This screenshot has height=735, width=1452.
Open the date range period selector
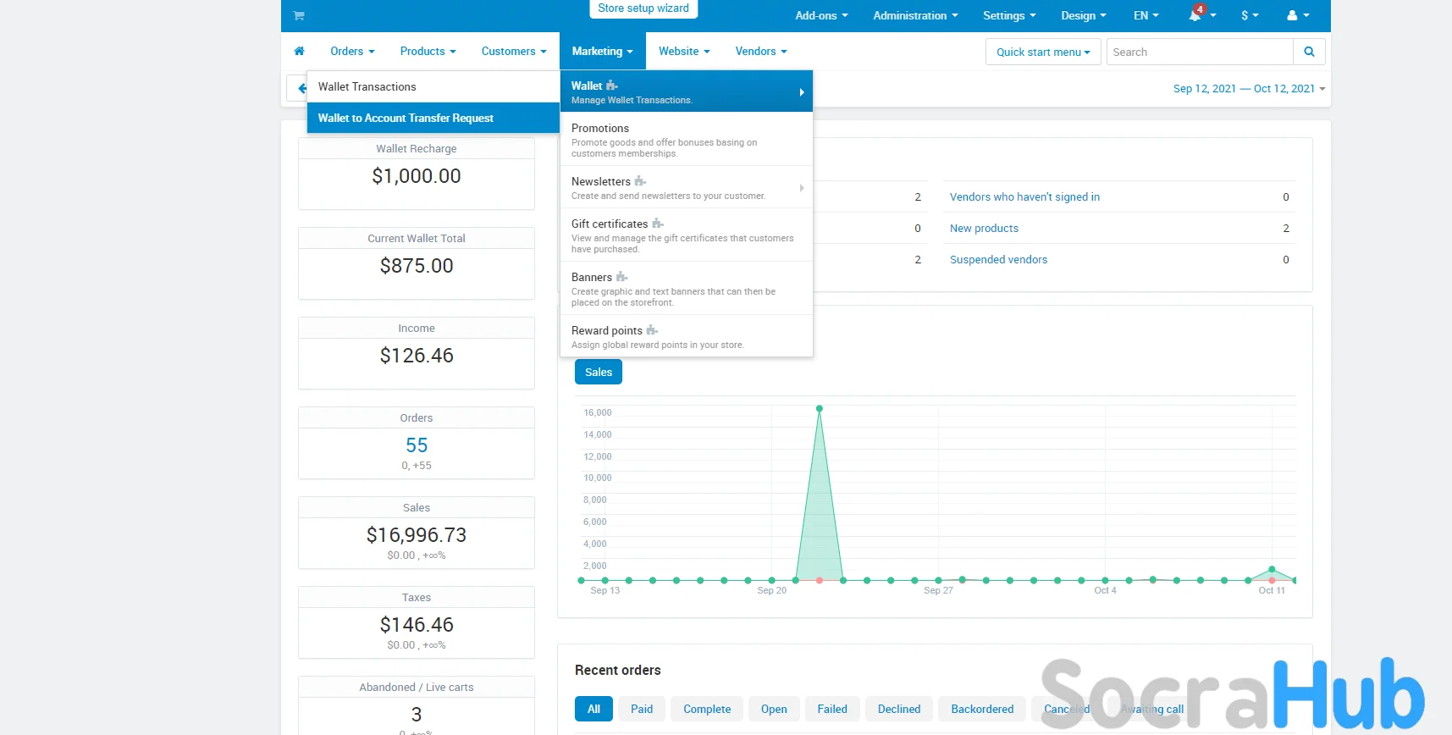pos(1248,89)
